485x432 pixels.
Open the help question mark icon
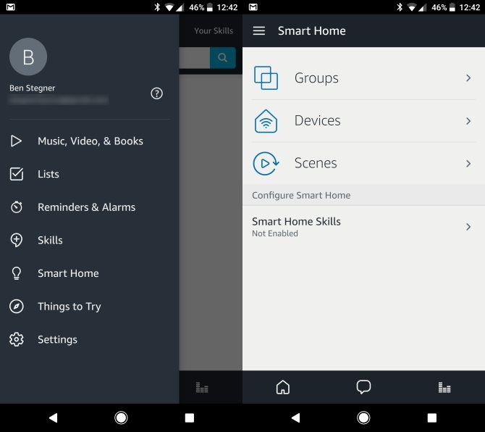(x=156, y=94)
